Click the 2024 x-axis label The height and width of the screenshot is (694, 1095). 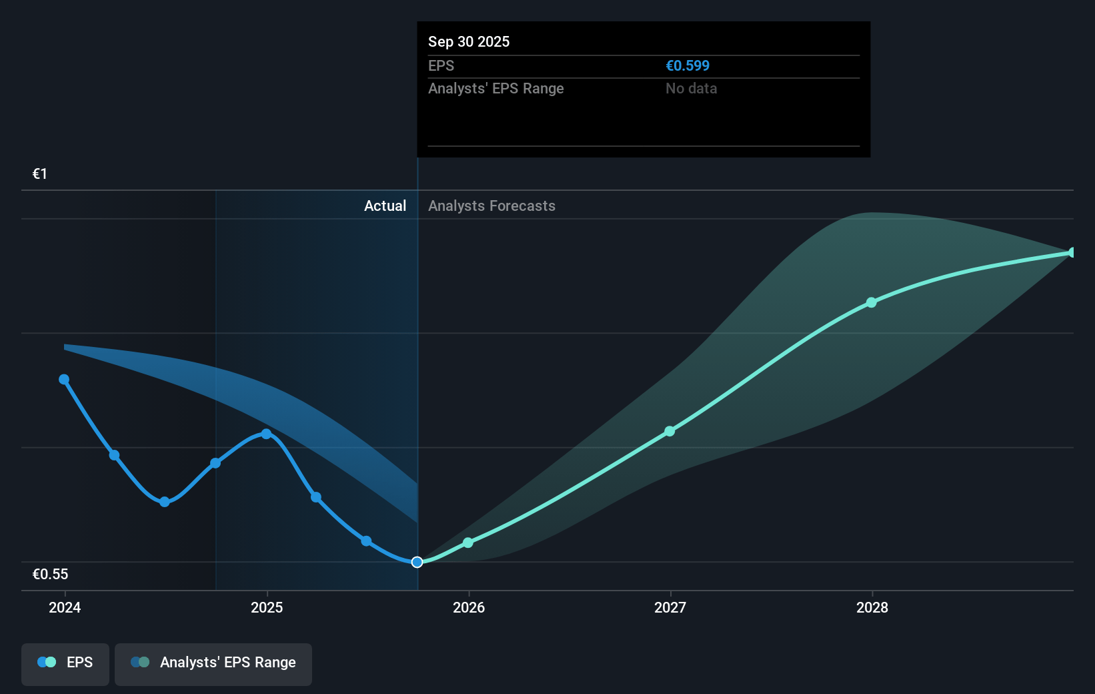point(65,607)
